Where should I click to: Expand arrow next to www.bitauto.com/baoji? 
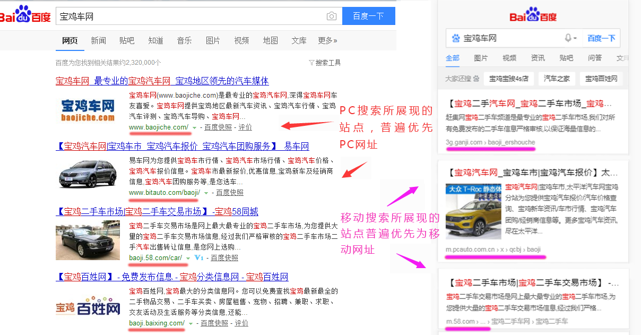point(206,193)
